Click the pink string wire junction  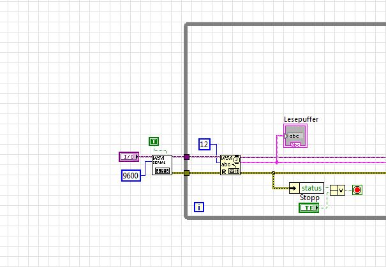277,162
